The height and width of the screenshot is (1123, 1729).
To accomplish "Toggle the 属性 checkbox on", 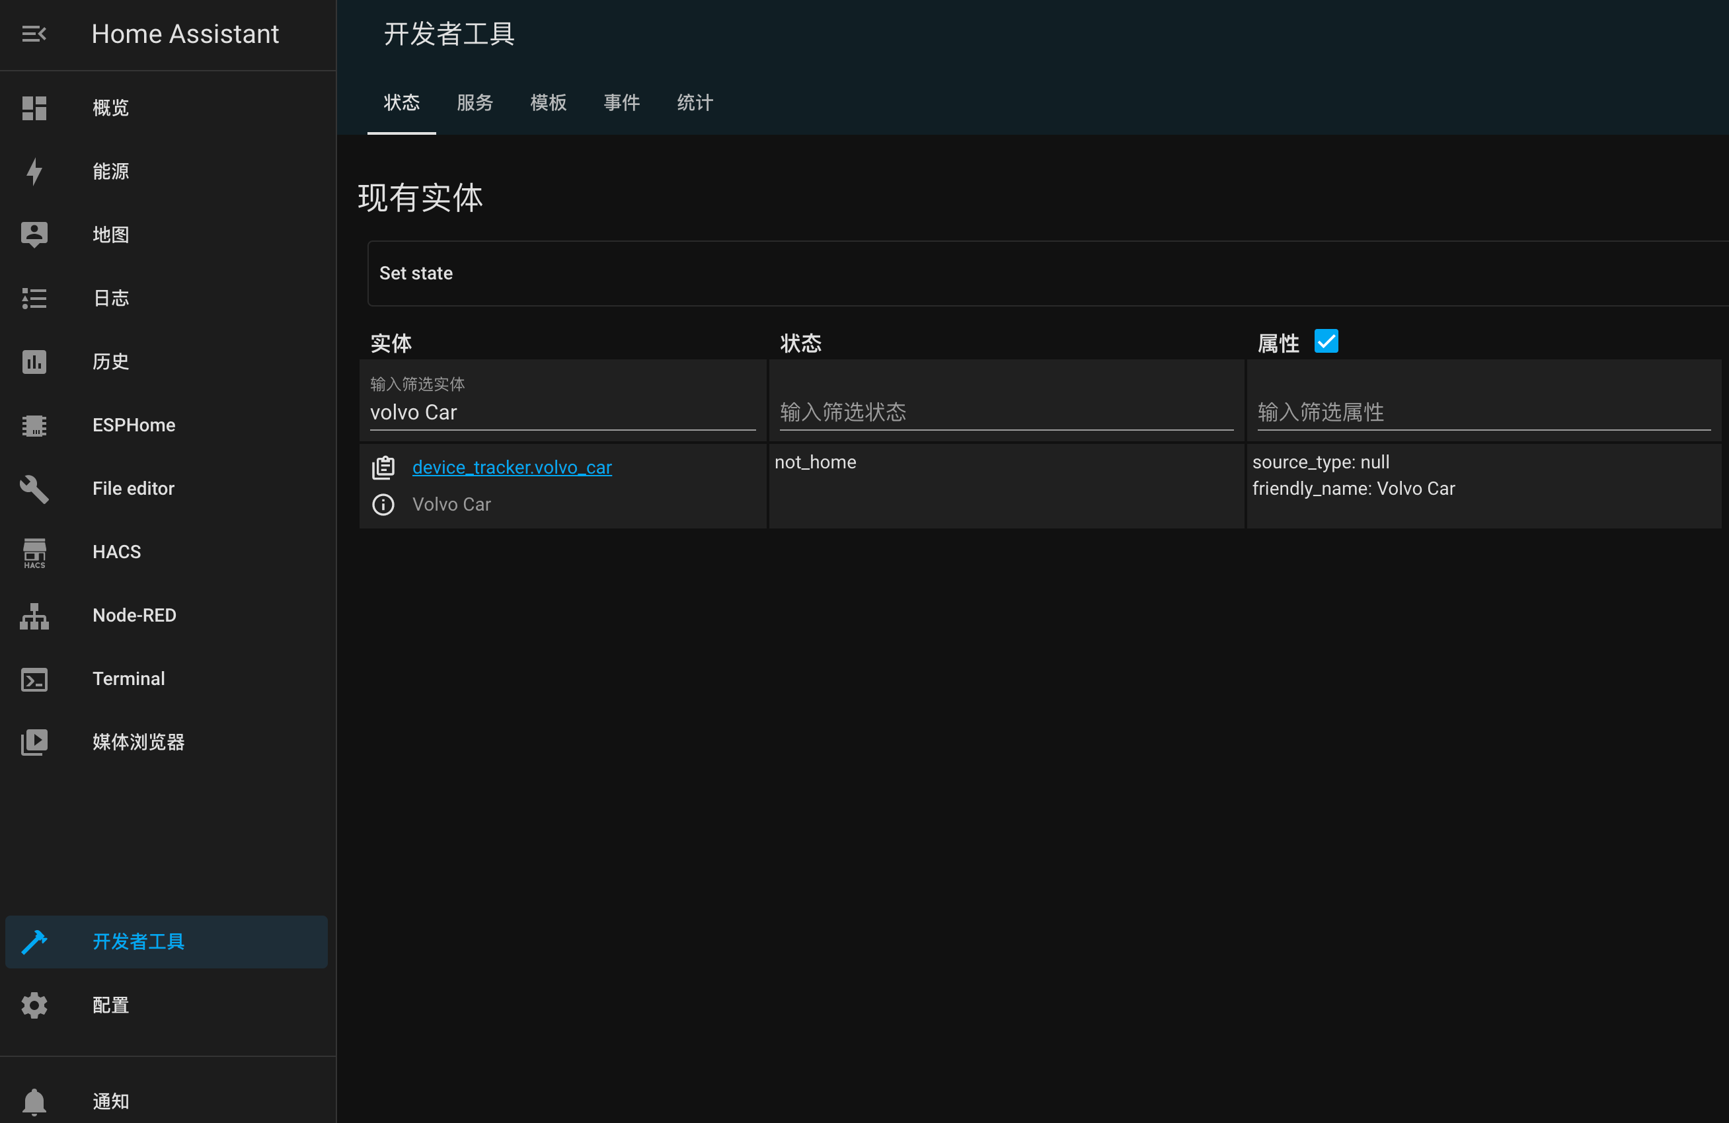I will 1327,341.
